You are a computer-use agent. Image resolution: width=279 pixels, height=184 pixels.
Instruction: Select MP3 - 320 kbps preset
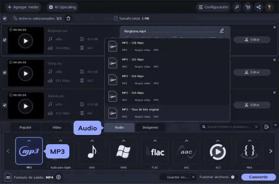[167, 95]
